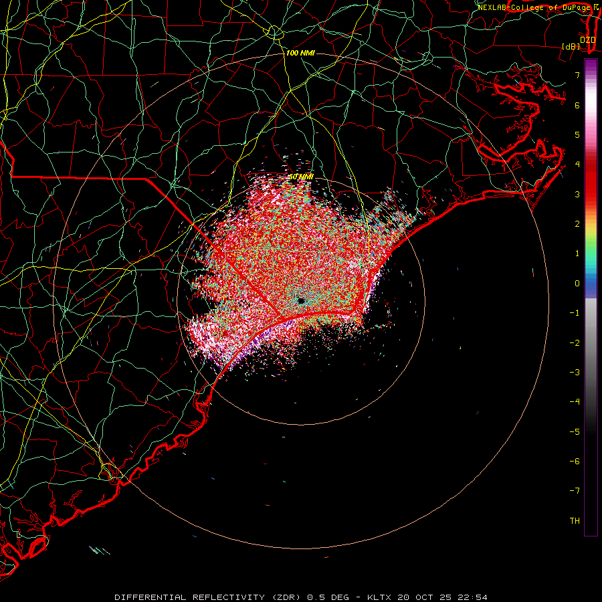
Task: Pick the -6 scale label
Action: click(575, 462)
